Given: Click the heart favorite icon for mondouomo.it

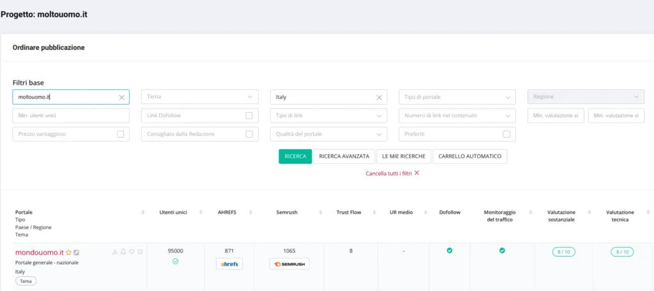Looking at the screenshot, I should click(132, 252).
